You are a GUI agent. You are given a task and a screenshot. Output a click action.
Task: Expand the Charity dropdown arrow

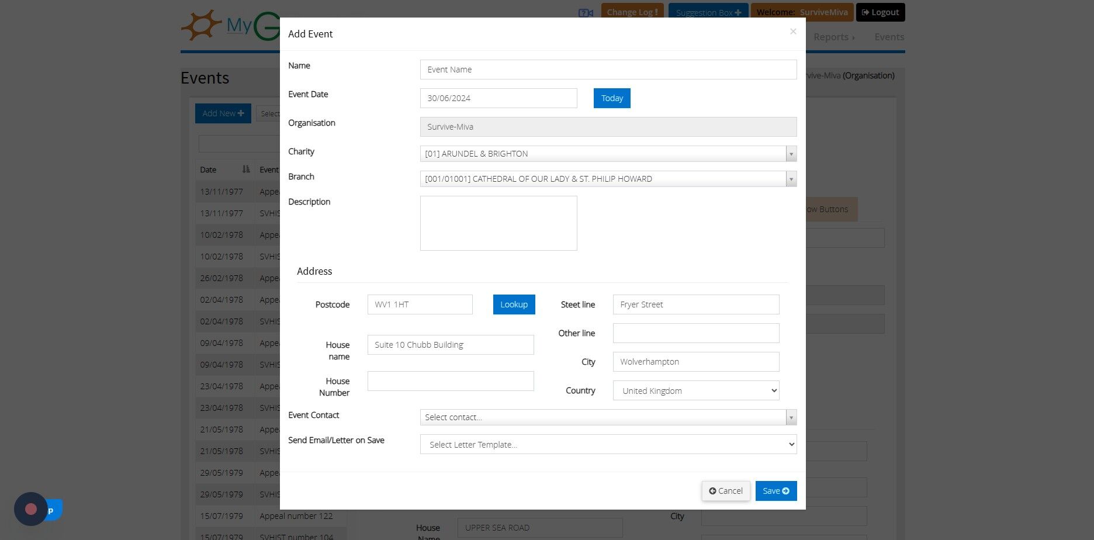791,154
